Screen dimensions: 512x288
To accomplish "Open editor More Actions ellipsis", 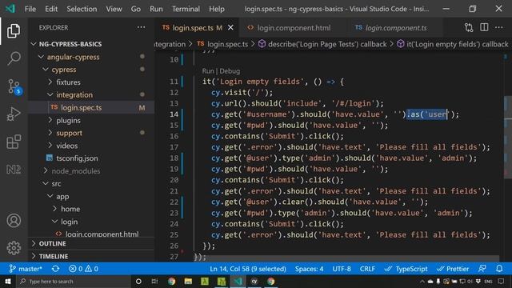I will tap(499, 27).
